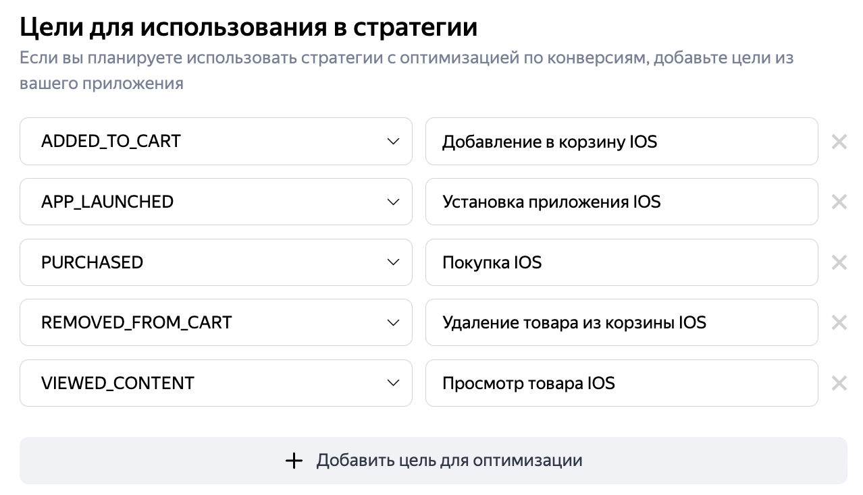Expand the APP_LAUNCHED event dropdown
The width and height of the screenshot is (863, 495).
pyautogui.click(x=215, y=202)
